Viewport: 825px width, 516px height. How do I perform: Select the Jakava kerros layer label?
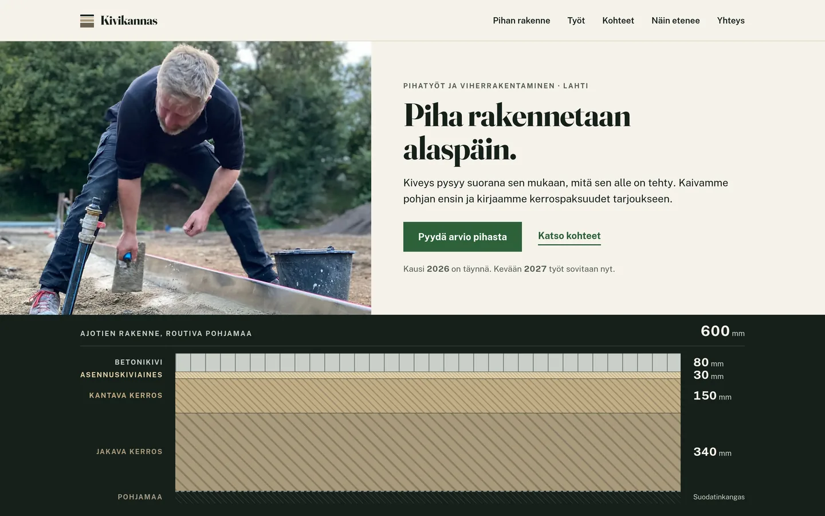tap(129, 452)
